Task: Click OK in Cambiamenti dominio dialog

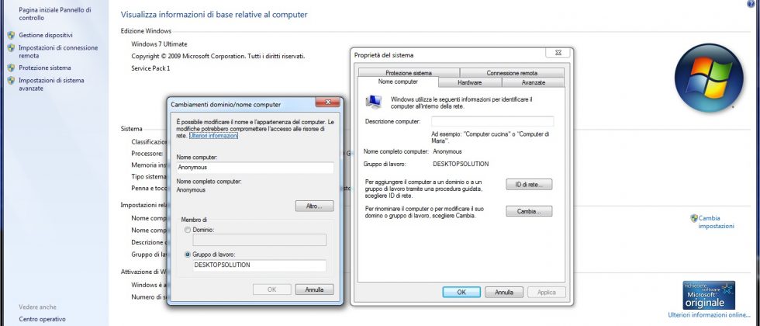Action: coord(272,290)
